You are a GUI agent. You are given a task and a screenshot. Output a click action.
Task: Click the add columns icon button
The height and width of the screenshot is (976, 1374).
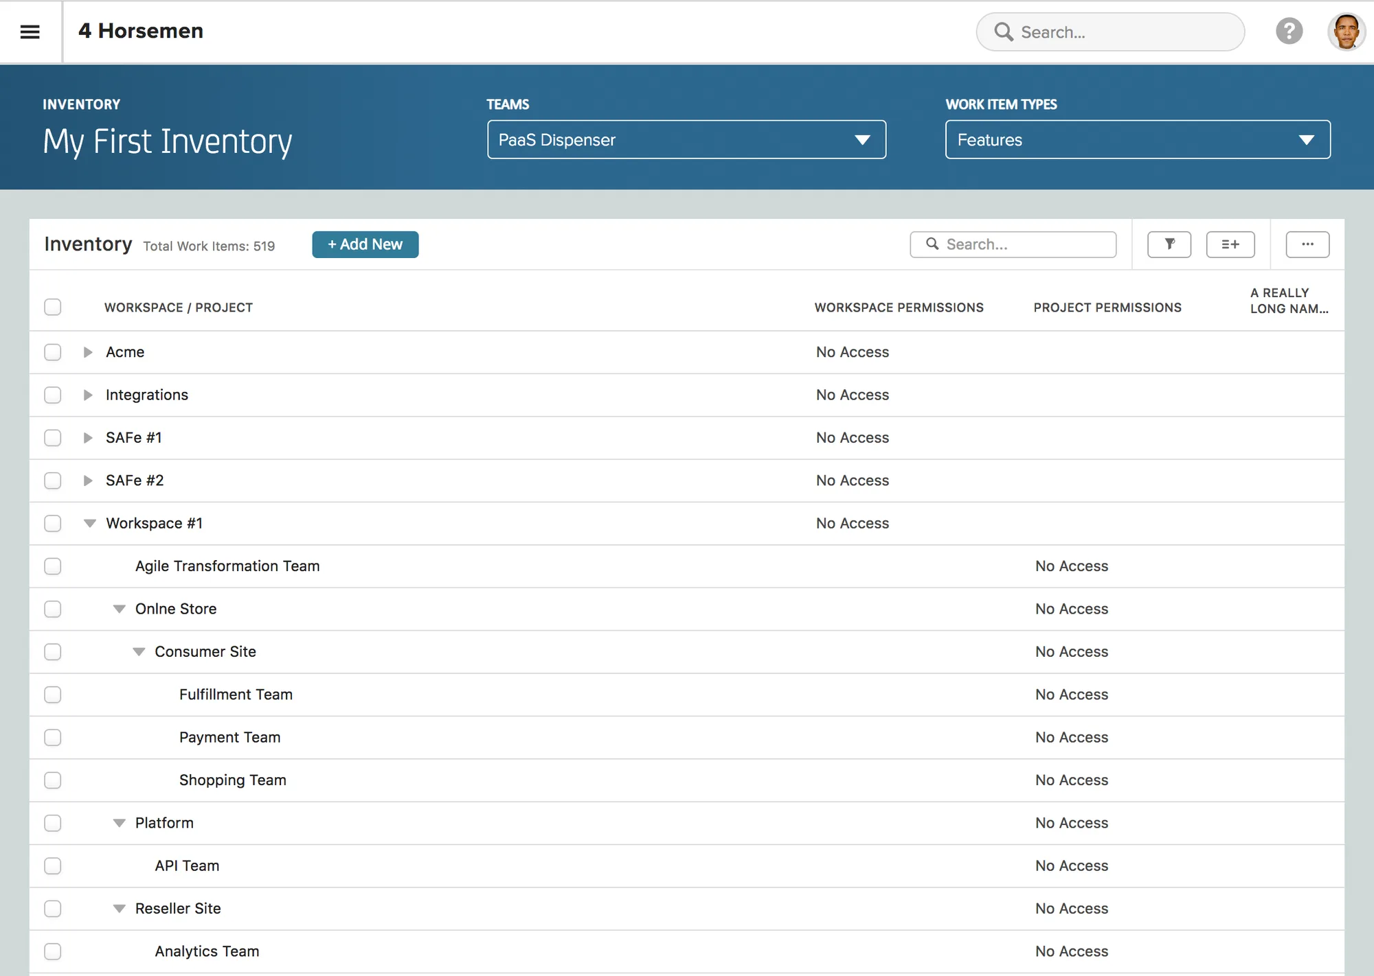pyautogui.click(x=1230, y=244)
